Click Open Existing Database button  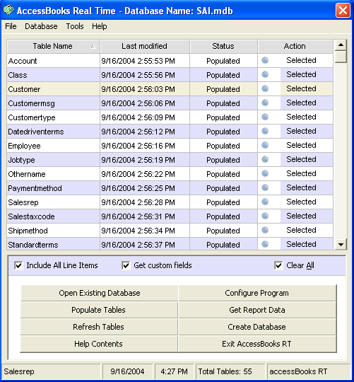pos(99,293)
